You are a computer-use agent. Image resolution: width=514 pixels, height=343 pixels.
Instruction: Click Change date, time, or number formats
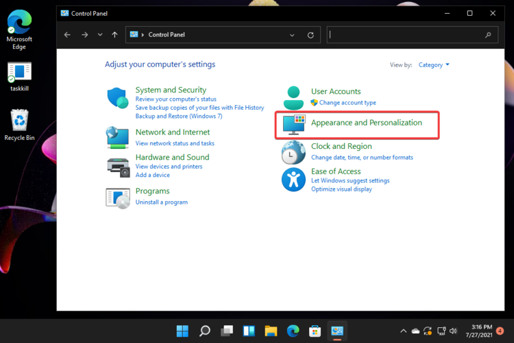[x=362, y=158]
